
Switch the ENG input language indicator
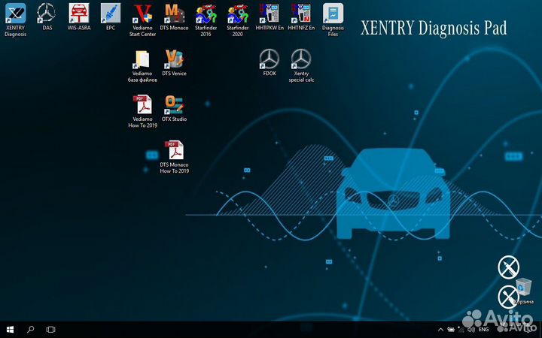(x=483, y=330)
